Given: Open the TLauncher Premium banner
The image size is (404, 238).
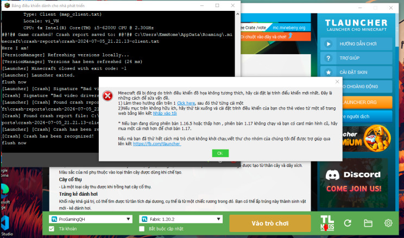Looking at the screenshot, I should pos(368,138).
